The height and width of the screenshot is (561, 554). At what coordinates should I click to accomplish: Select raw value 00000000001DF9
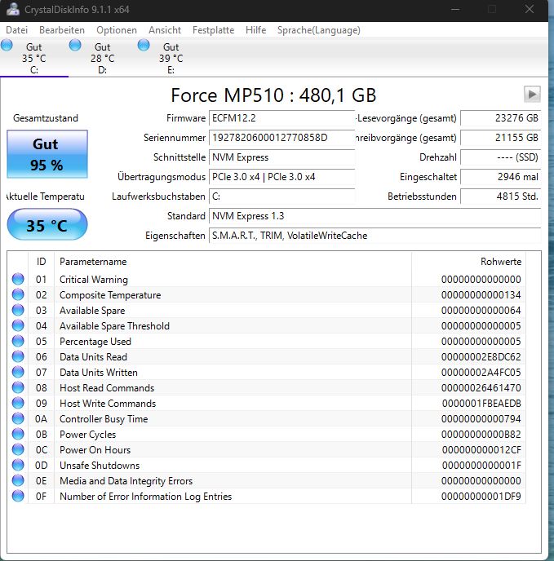click(481, 497)
